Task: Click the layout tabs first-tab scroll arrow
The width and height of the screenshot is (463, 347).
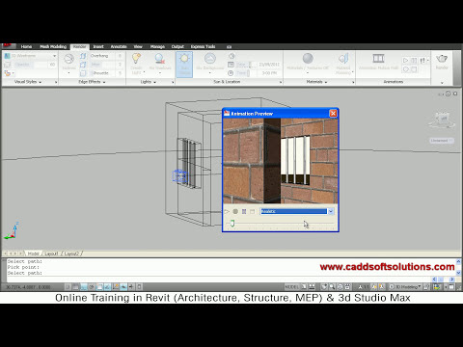Action: pyautogui.click(x=5, y=254)
